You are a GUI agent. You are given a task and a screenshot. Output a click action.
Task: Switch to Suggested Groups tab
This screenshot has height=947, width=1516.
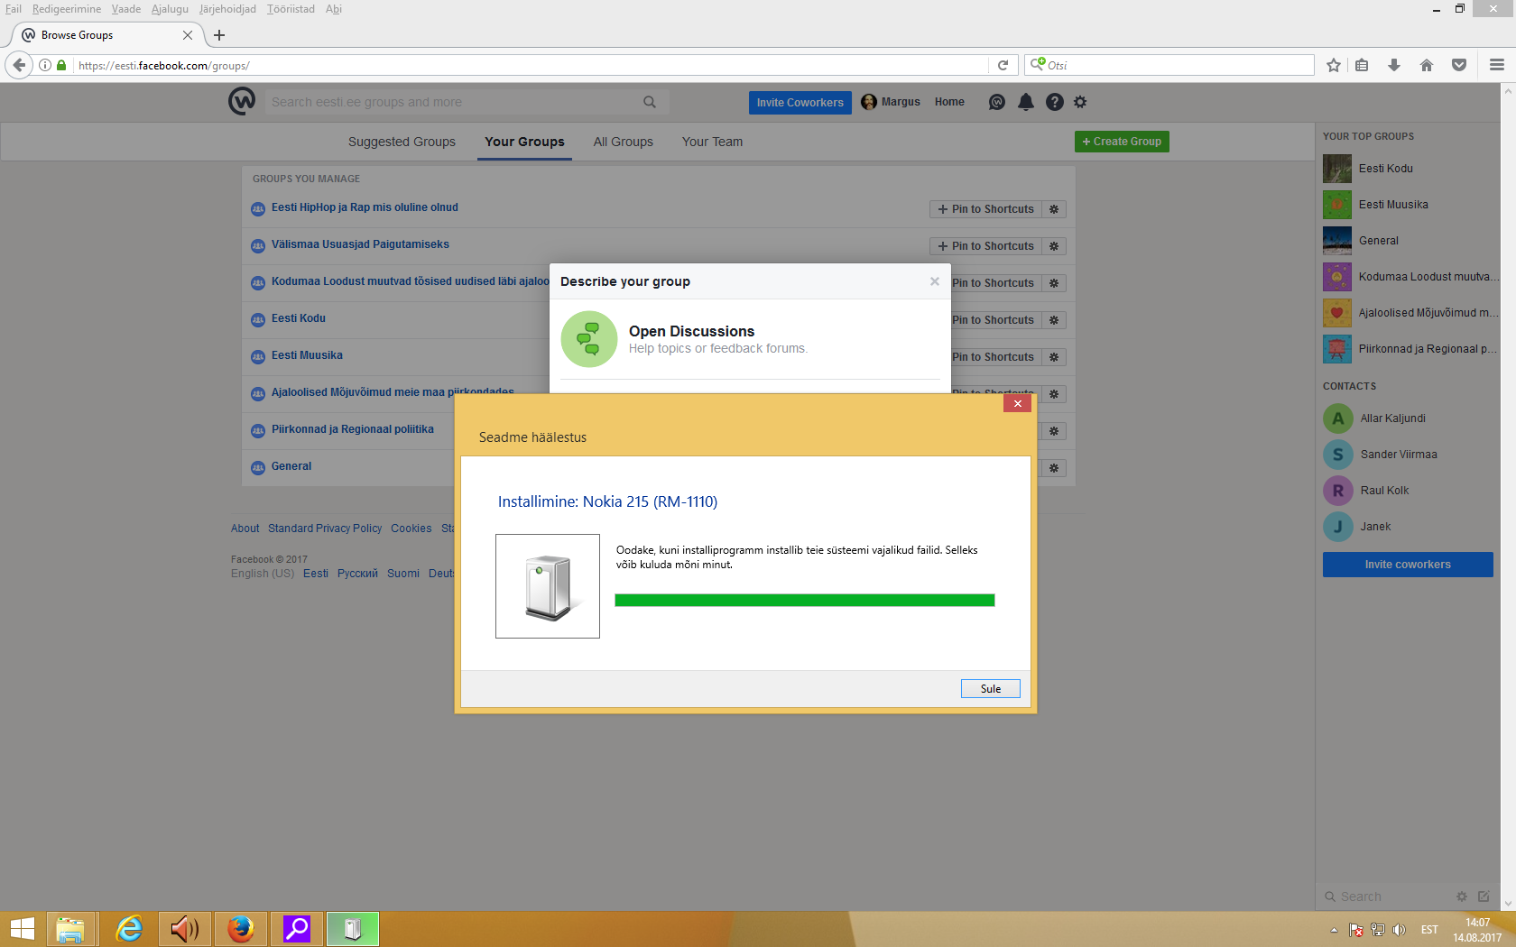(402, 142)
